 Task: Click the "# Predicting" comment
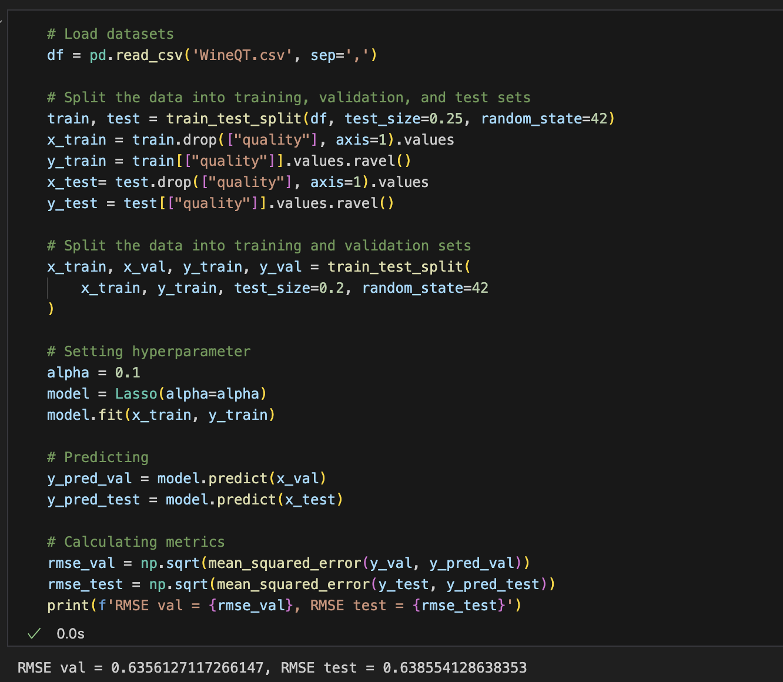pyautogui.click(x=98, y=457)
